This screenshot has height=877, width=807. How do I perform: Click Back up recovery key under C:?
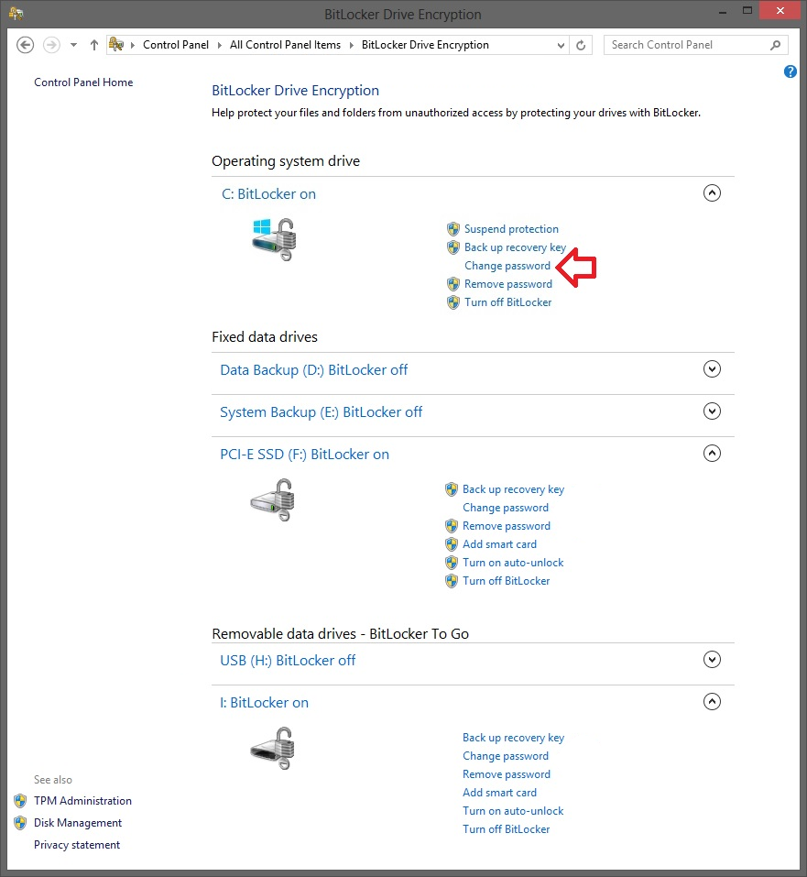click(515, 247)
